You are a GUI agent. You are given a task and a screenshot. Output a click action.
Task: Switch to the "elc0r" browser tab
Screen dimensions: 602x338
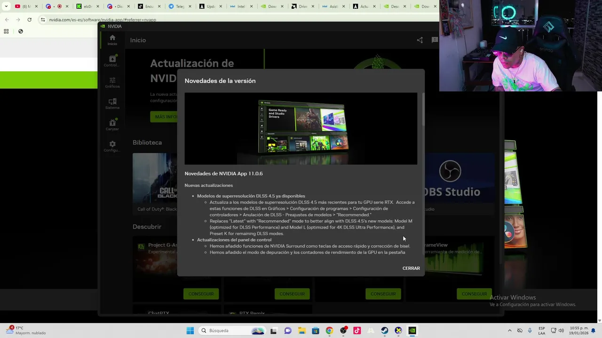pyautogui.click(x=88, y=7)
